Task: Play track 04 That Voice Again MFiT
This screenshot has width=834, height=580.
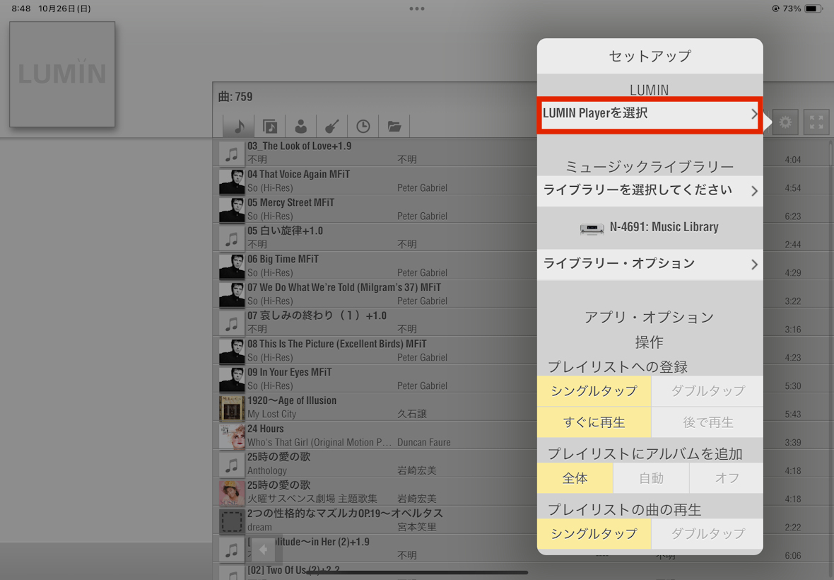Action: (x=353, y=181)
